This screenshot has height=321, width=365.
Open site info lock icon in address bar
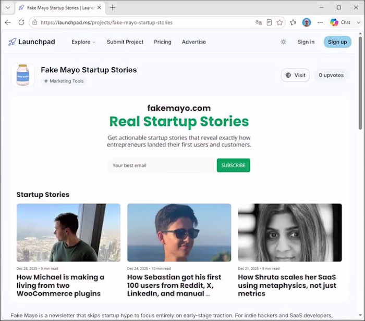point(35,22)
